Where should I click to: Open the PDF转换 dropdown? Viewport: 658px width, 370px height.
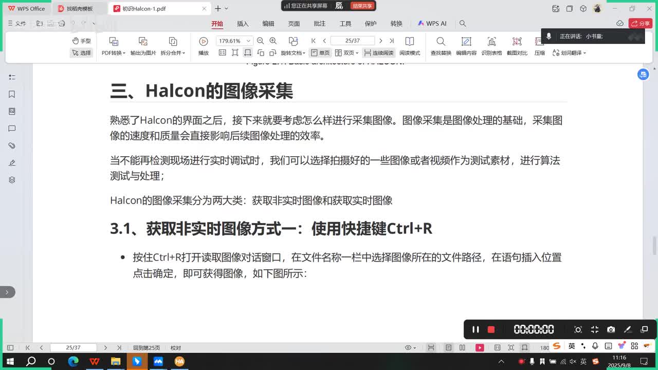[x=114, y=53]
